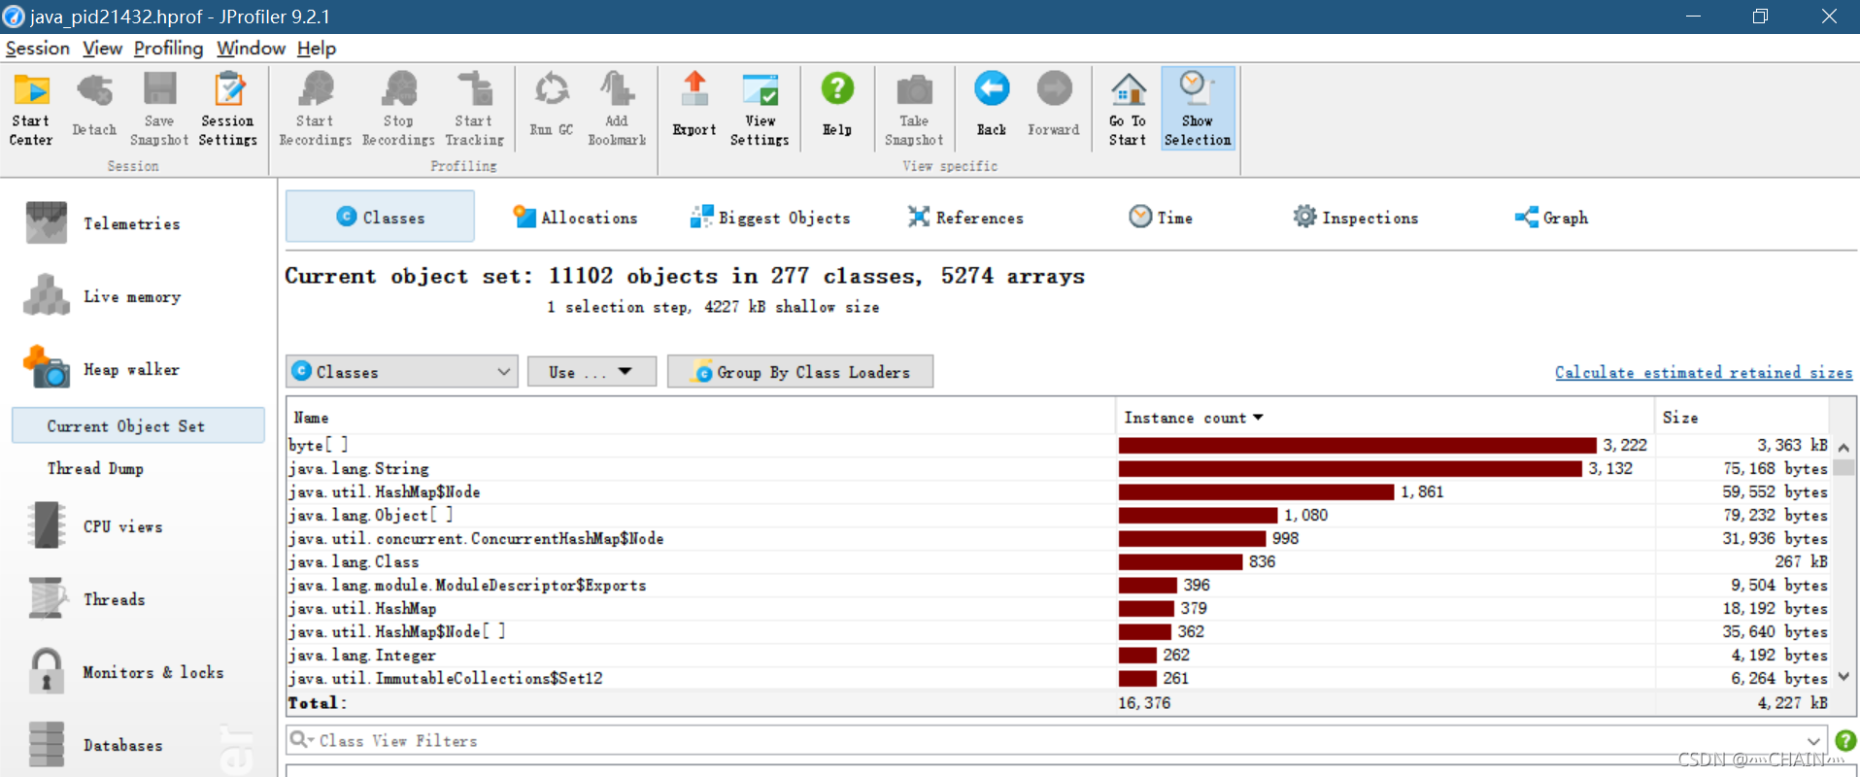Open the Profiling menu
The image size is (1860, 777).
[168, 49]
